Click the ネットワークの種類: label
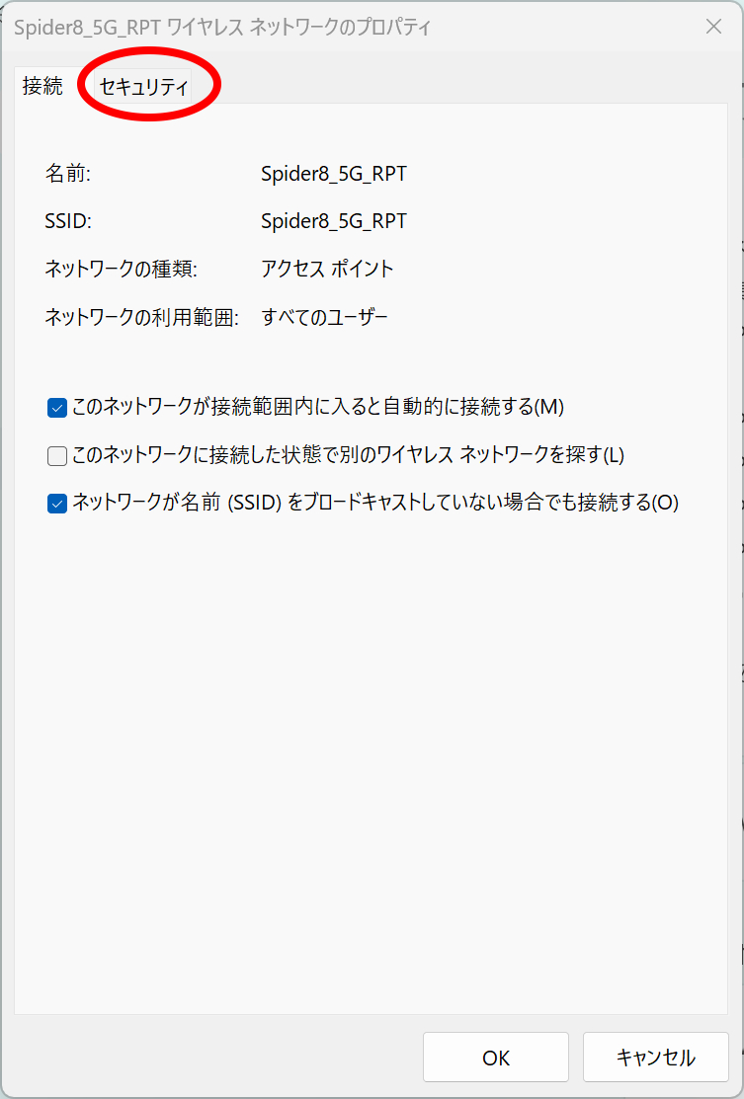 [x=122, y=270]
